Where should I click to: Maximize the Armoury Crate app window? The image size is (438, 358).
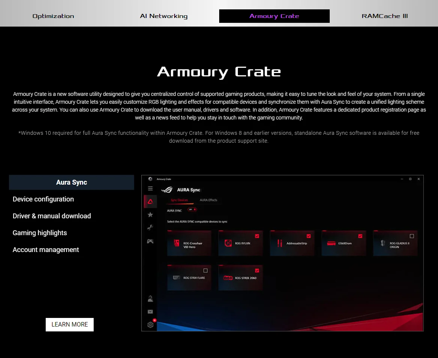tap(410, 179)
